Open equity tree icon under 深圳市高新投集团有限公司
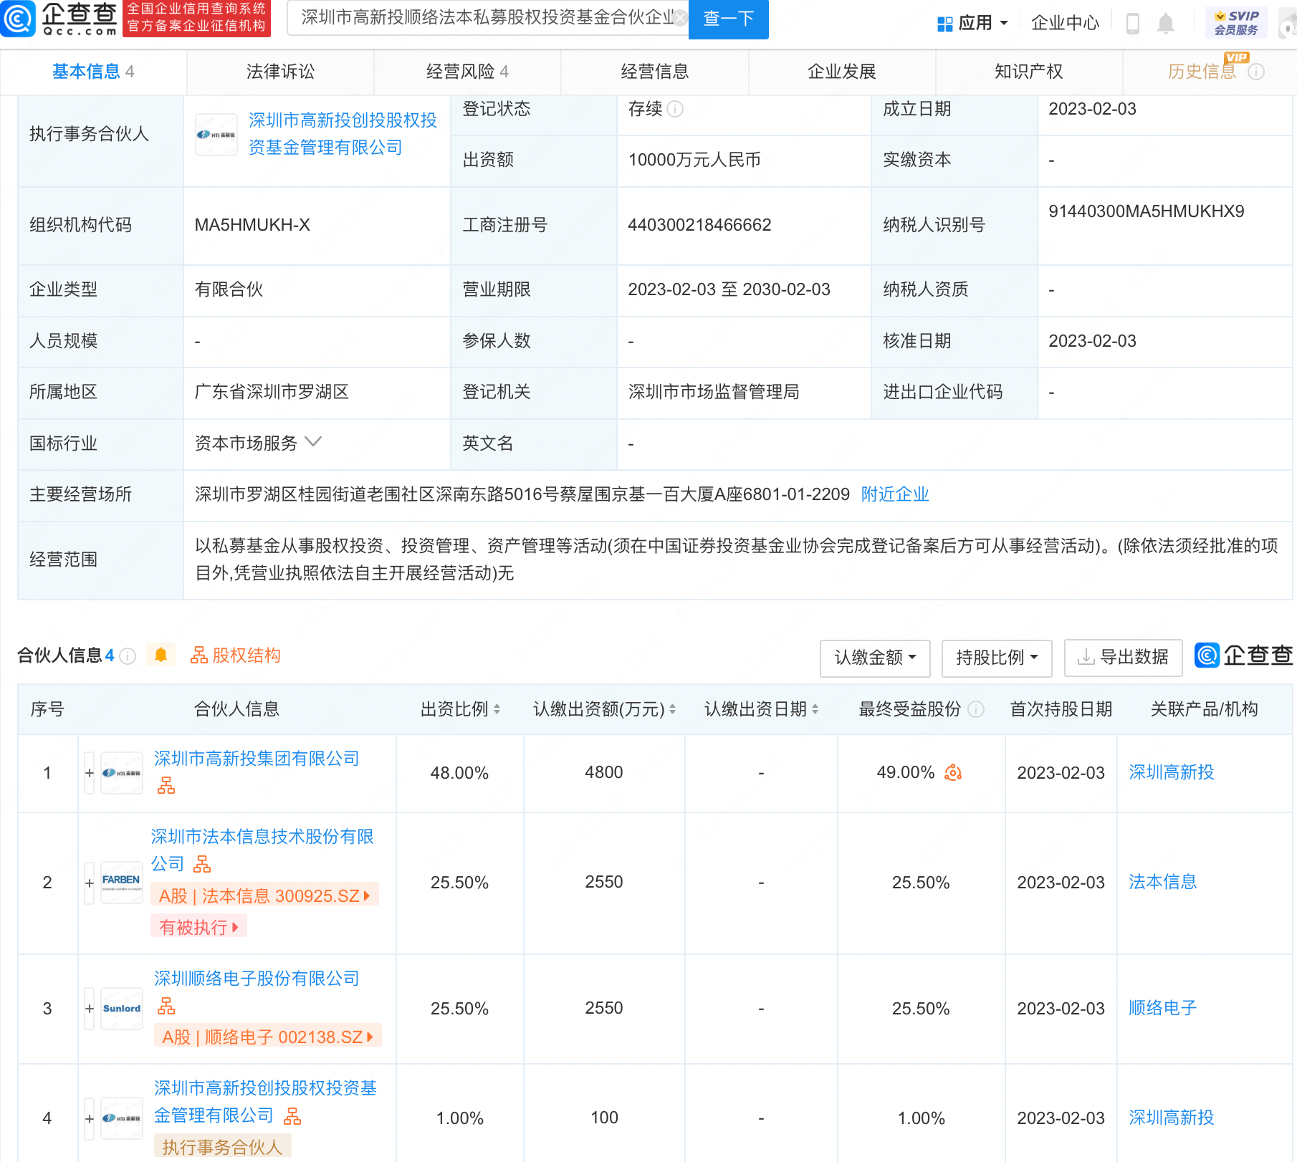1297x1162 pixels. [166, 786]
